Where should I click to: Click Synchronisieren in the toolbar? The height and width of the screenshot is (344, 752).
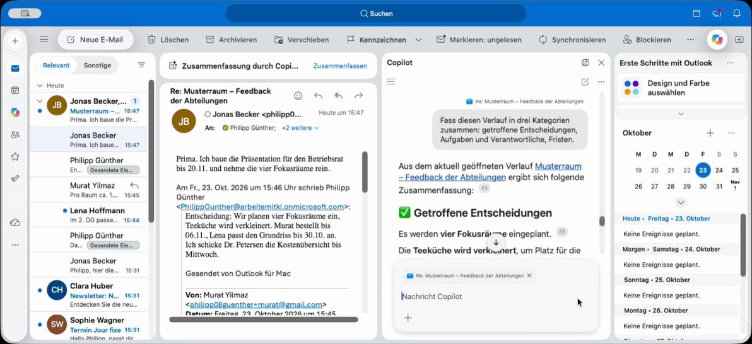point(572,40)
